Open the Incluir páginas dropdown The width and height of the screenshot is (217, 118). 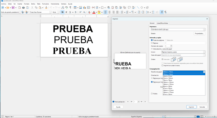coord(183,52)
